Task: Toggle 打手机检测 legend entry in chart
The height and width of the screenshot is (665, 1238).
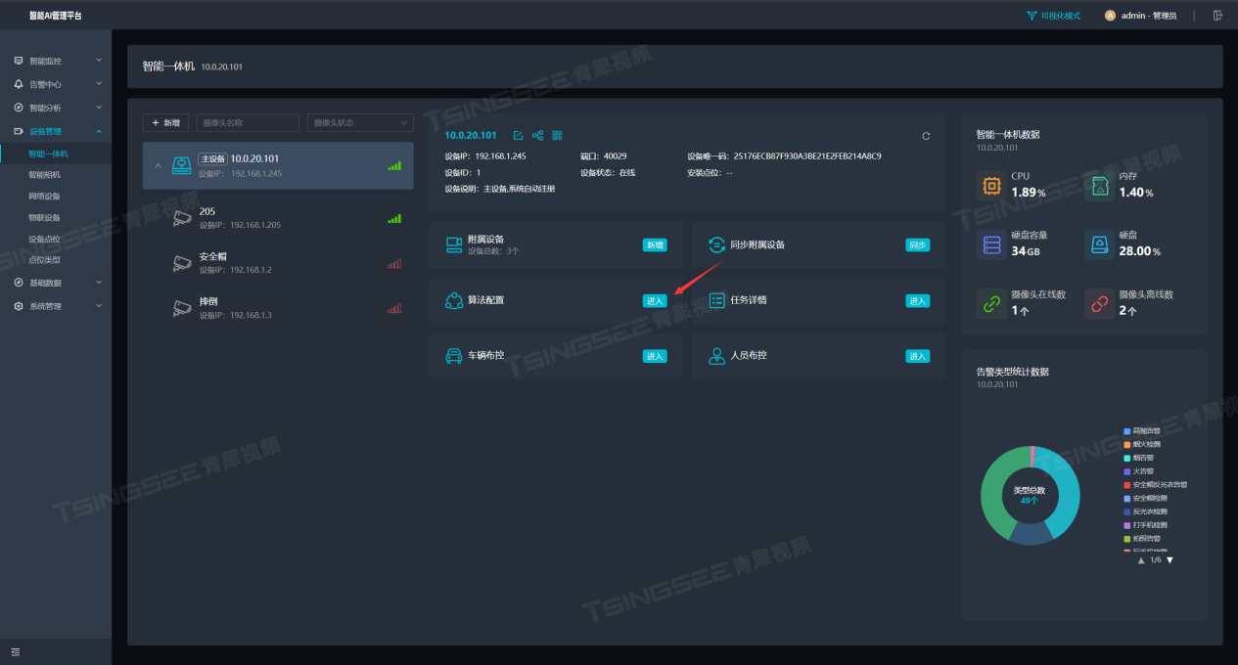Action: (1145, 525)
